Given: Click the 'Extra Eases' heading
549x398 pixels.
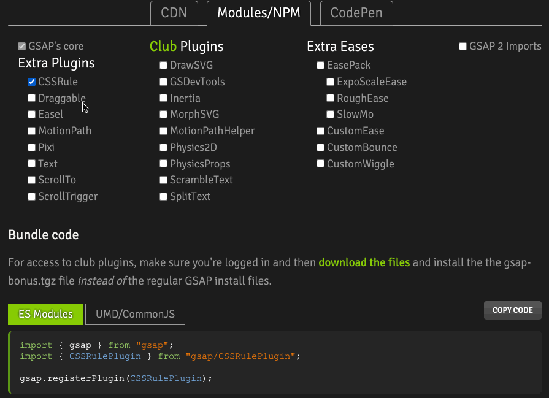Looking at the screenshot, I should pyautogui.click(x=340, y=47).
